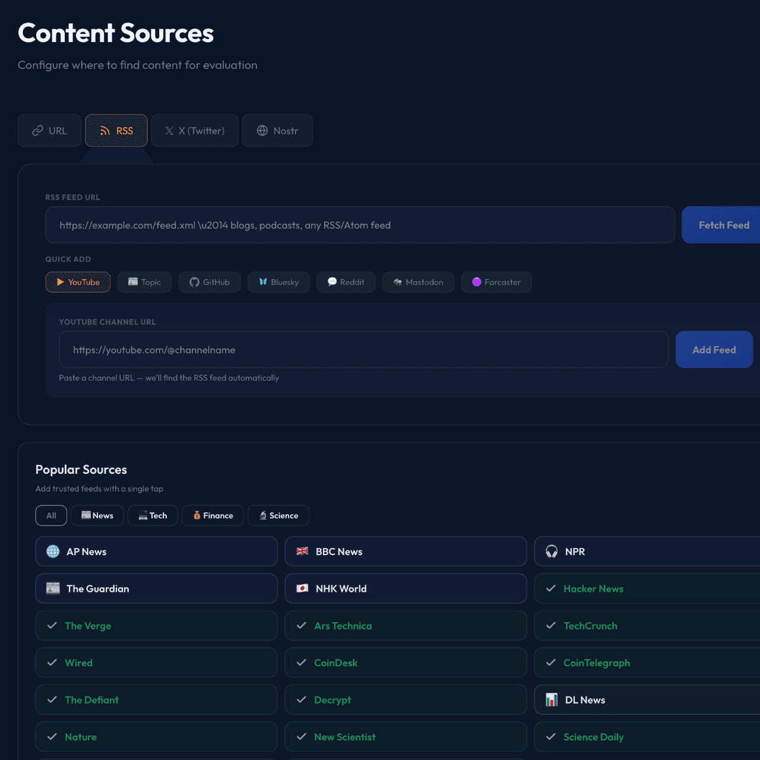Image resolution: width=760 pixels, height=760 pixels.
Task: Click the RSS feed URL input field
Action: (360, 225)
